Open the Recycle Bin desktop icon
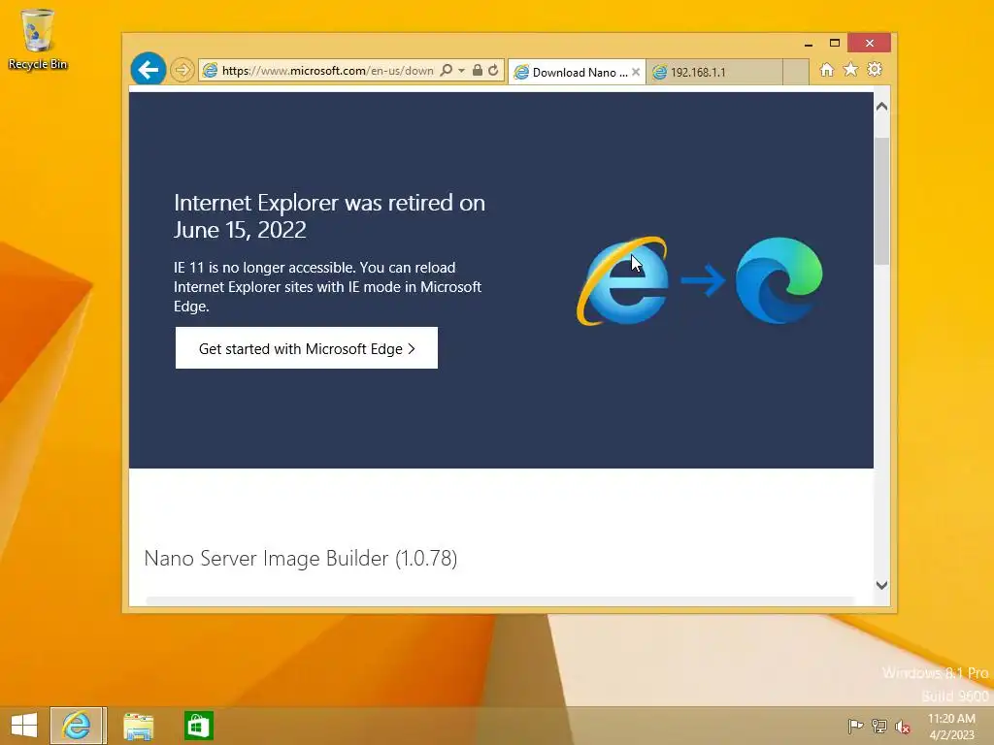Viewport: 994px width, 745px height. (38, 39)
